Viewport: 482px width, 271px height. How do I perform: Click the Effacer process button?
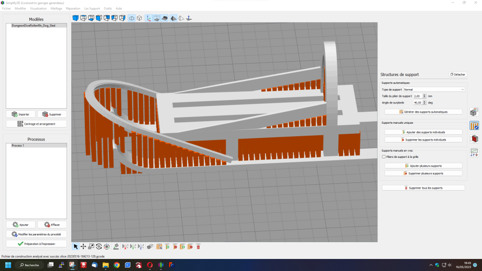tap(52, 225)
